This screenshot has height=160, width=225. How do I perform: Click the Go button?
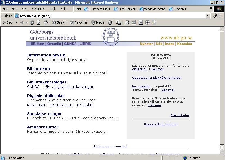point(217,16)
